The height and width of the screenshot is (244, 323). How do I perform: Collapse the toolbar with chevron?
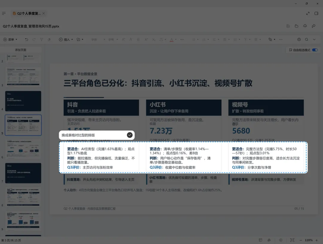[x=314, y=40]
